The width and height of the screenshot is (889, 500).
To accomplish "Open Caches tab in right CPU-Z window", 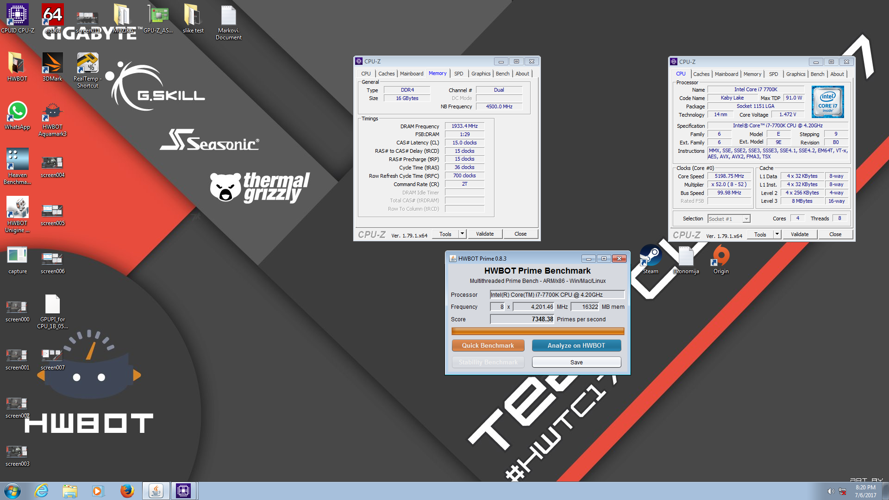I will click(x=701, y=74).
